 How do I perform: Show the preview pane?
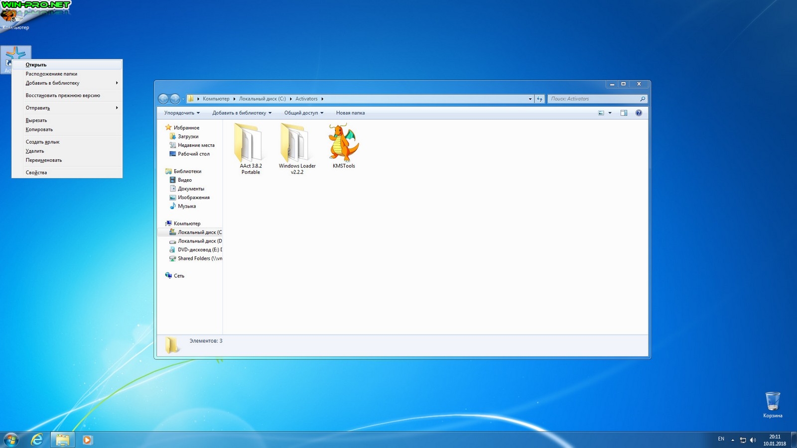tap(624, 113)
